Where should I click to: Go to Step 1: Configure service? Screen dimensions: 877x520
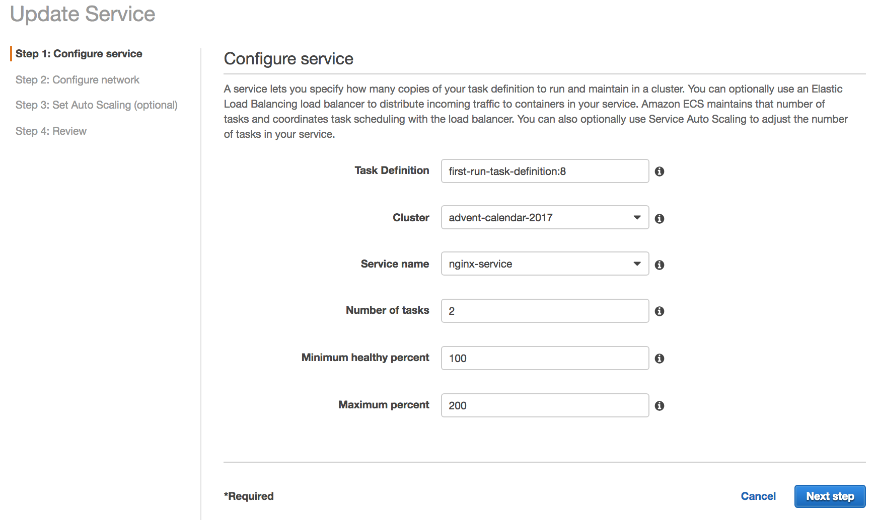click(79, 54)
